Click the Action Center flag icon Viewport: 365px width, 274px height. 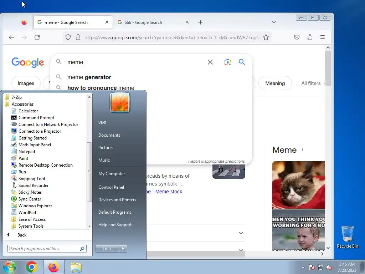click(x=312, y=268)
